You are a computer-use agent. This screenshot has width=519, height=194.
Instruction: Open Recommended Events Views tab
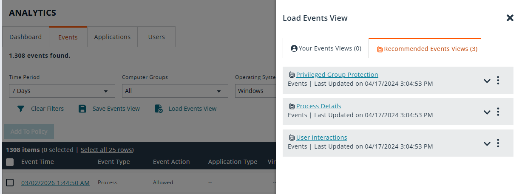pyautogui.click(x=425, y=48)
